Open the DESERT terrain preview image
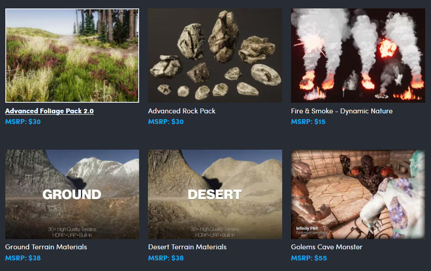The width and height of the screenshot is (431, 271). coord(215,194)
